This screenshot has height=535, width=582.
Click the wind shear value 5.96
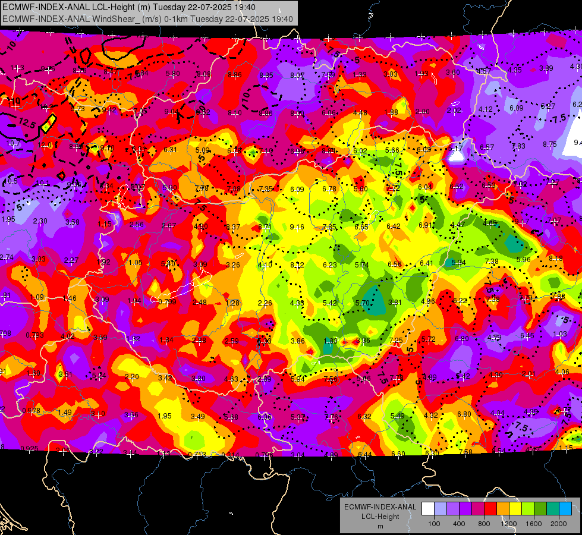click(523, 260)
